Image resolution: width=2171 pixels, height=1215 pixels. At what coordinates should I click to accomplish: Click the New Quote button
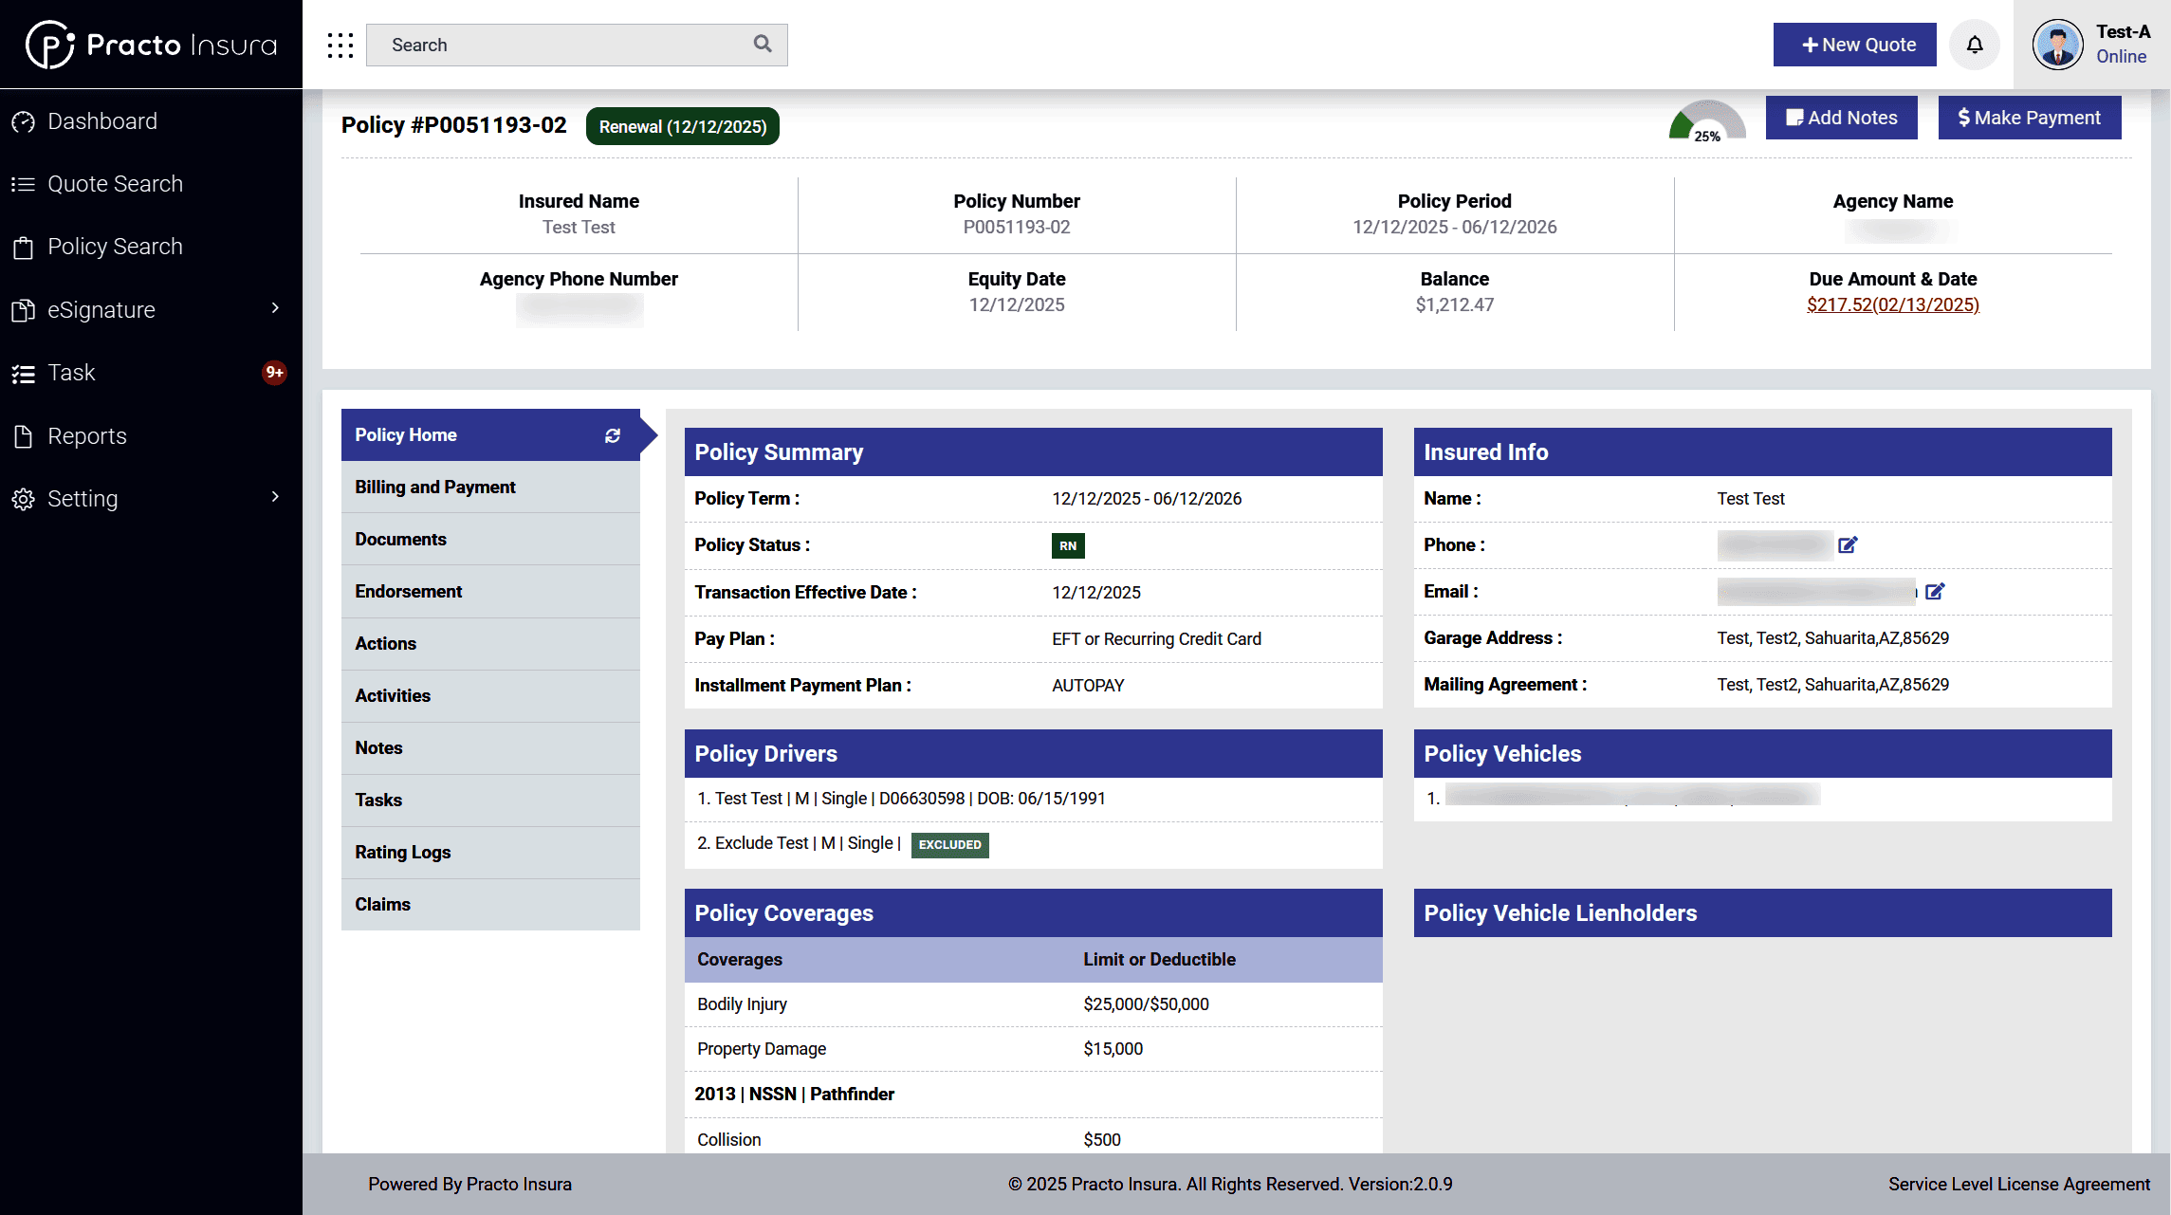(x=1854, y=45)
